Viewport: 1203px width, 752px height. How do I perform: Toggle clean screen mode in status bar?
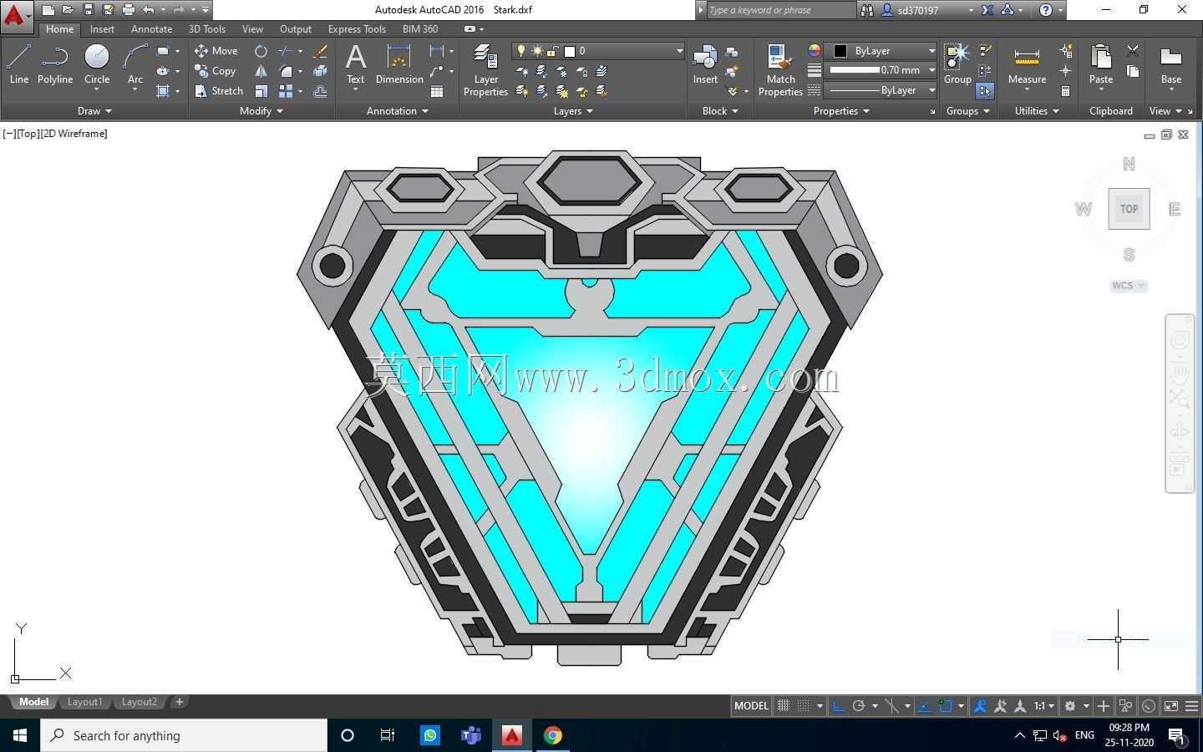(1171, 706)
